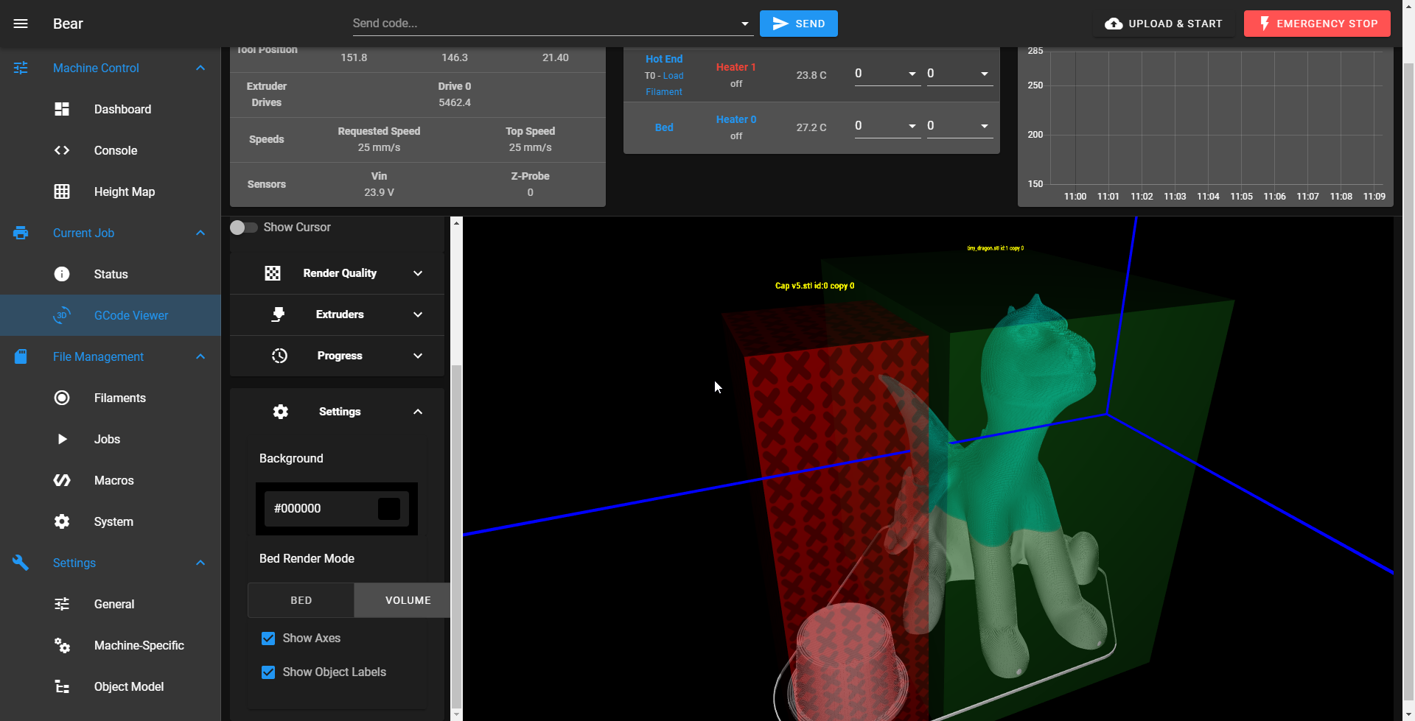This screenshot has width=1415, height=721.
Task: Click the GCode Viewer 3D icon
Action: click(x=62, y=315)
